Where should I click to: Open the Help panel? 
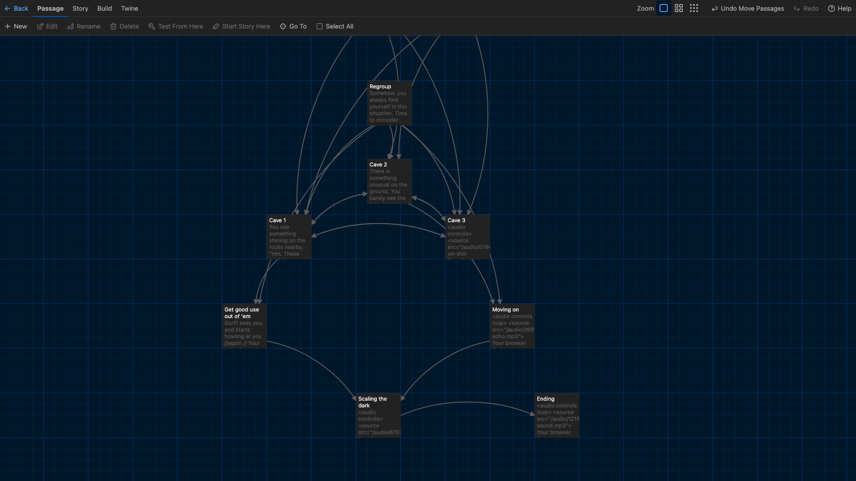coord(839,8)
